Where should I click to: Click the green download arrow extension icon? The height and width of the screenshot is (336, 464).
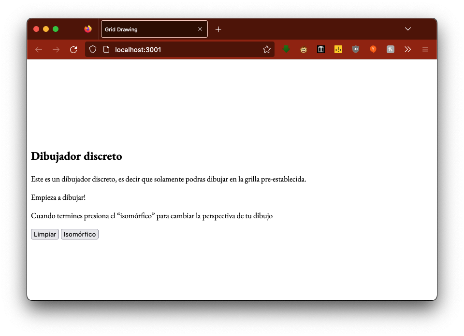(x=286, y=49)
